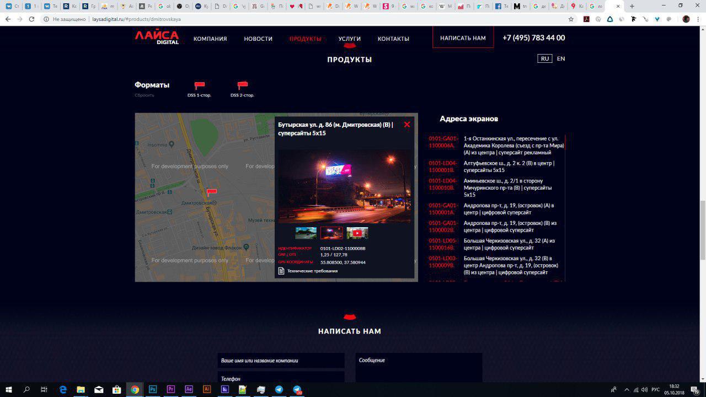Switch to the Wikipedia W browser tab

coord(445,7)
